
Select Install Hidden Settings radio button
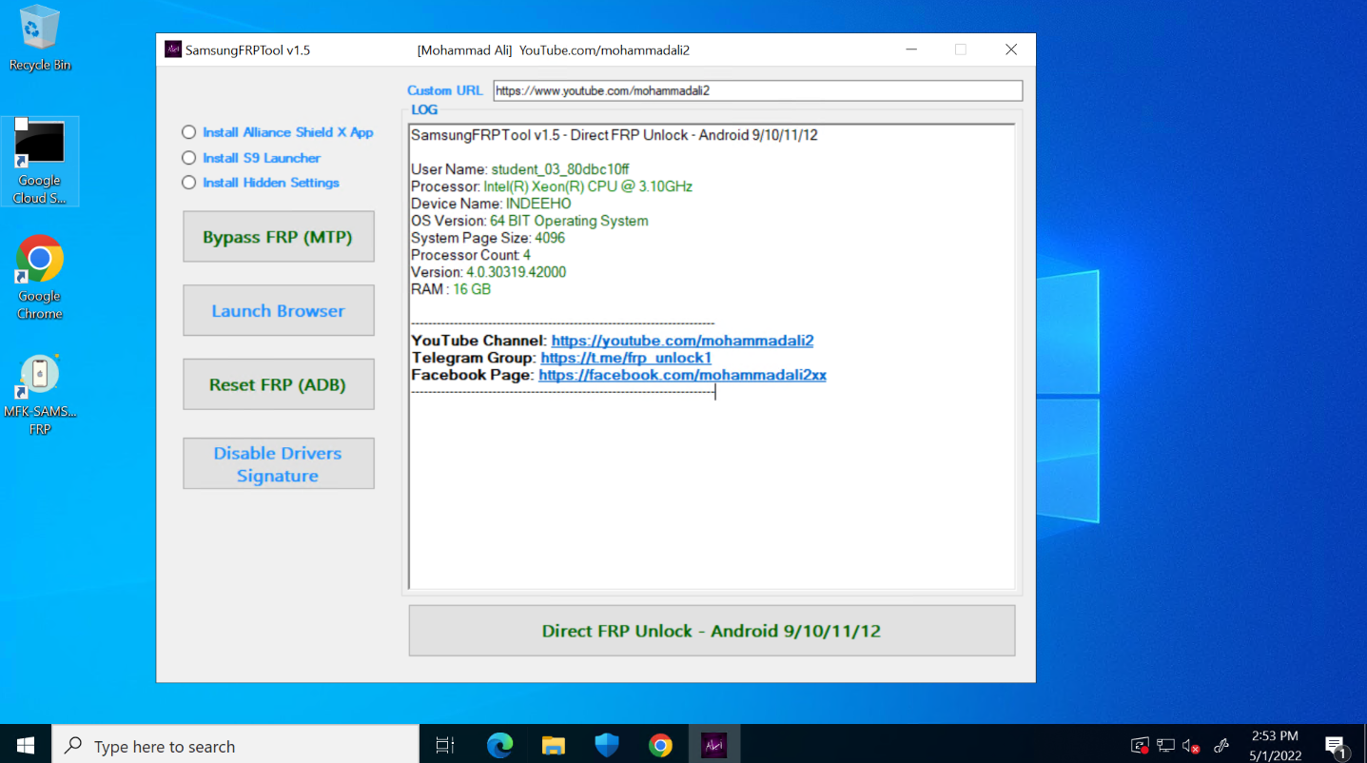point(188,183)
